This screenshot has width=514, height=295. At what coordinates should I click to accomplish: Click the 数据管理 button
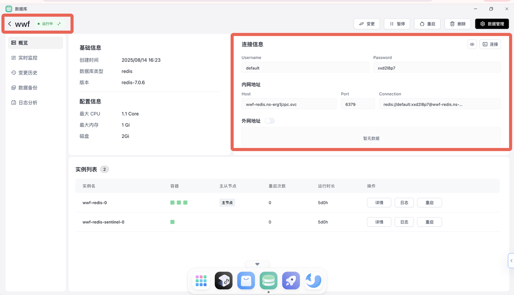[x=492, y=24]
